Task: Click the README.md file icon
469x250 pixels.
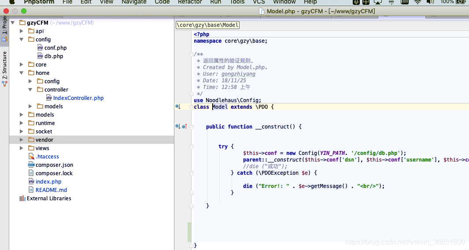Action: 31,190
